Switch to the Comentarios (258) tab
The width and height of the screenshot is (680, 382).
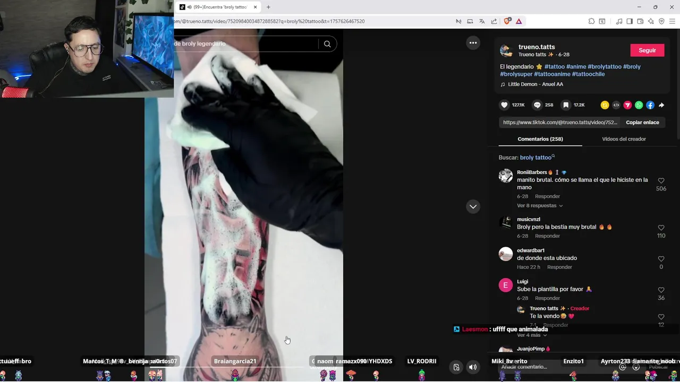(x=540, y=139)
